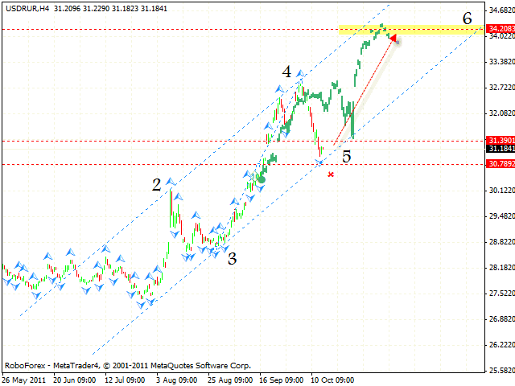
Task: Click the 26 May 2011 date label
Action: click(x=25, y=378)
